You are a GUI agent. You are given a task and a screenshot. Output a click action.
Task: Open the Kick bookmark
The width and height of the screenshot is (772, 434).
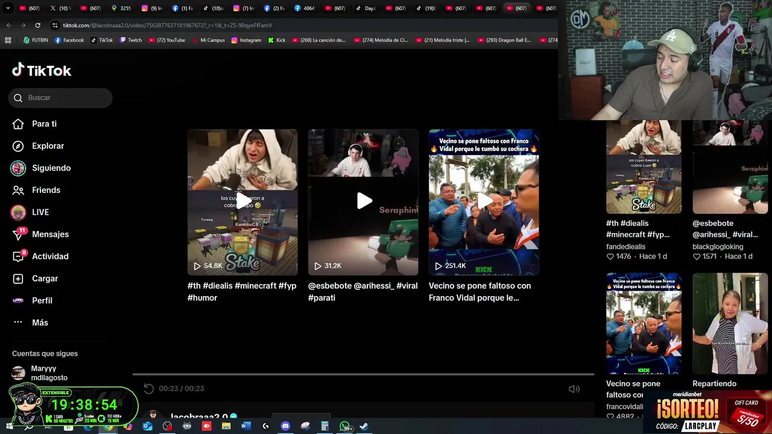click(x=277, y=40)
